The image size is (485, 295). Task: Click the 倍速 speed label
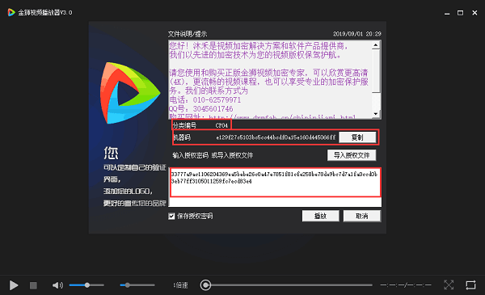point(180,285)
